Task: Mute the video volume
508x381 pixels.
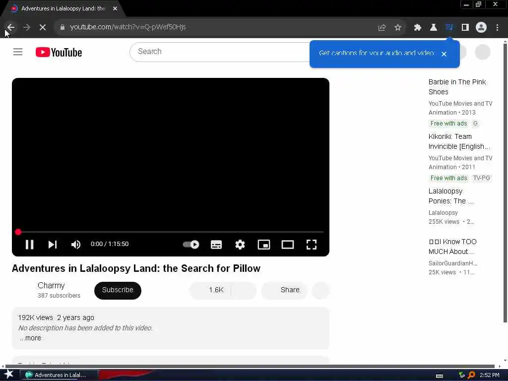Action: tap(75, 244)
